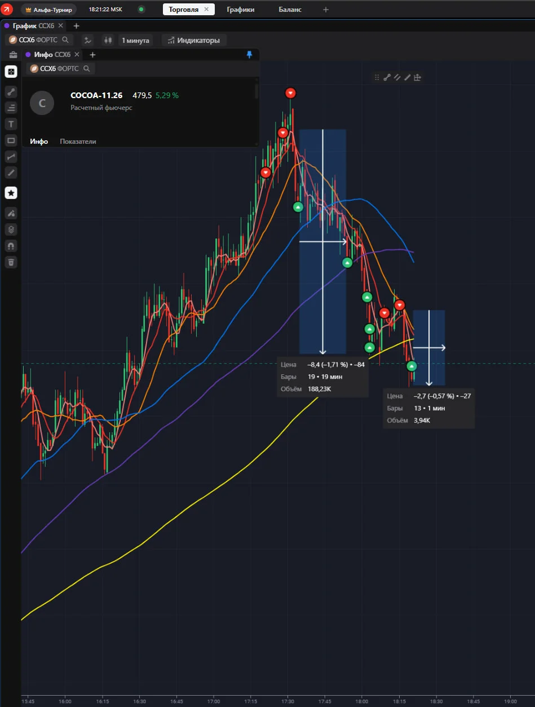535x707 pixels.
Task: Delete drawings with trash icon
Action: point(11,262)
